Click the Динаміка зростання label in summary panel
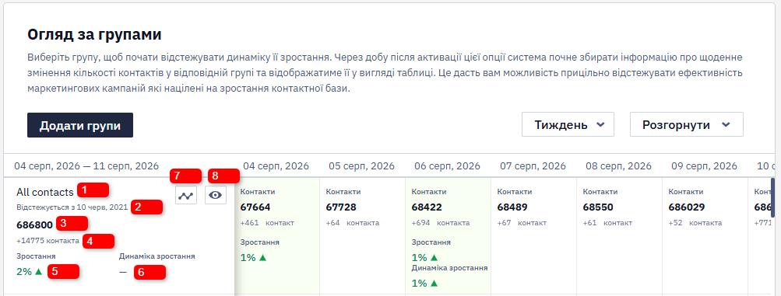 (x=157, y=256)
